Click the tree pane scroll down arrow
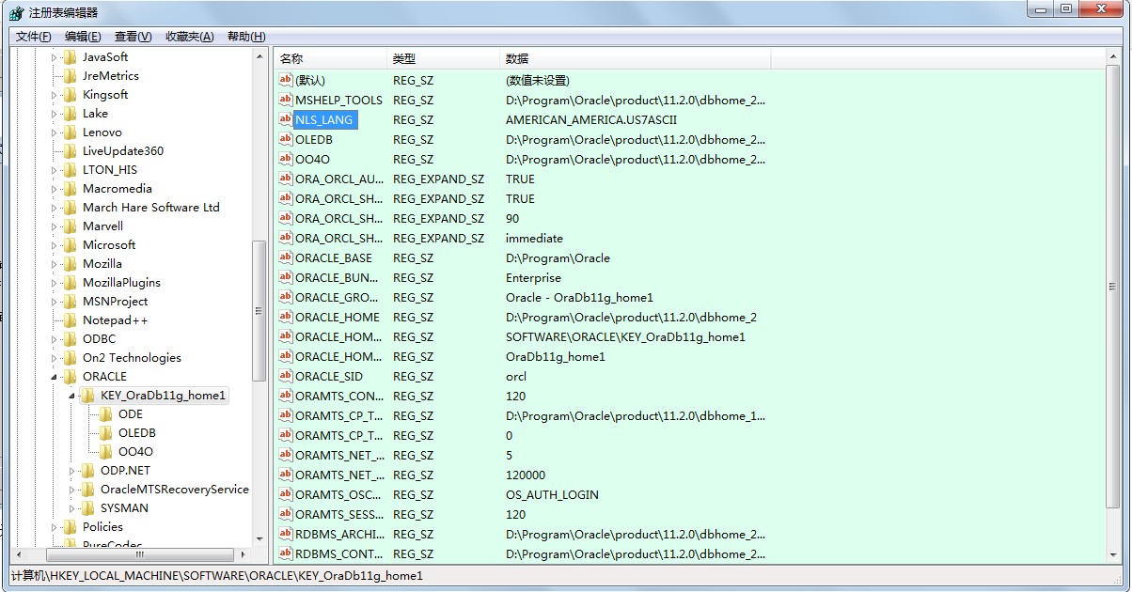 click(x=260, y=539)
